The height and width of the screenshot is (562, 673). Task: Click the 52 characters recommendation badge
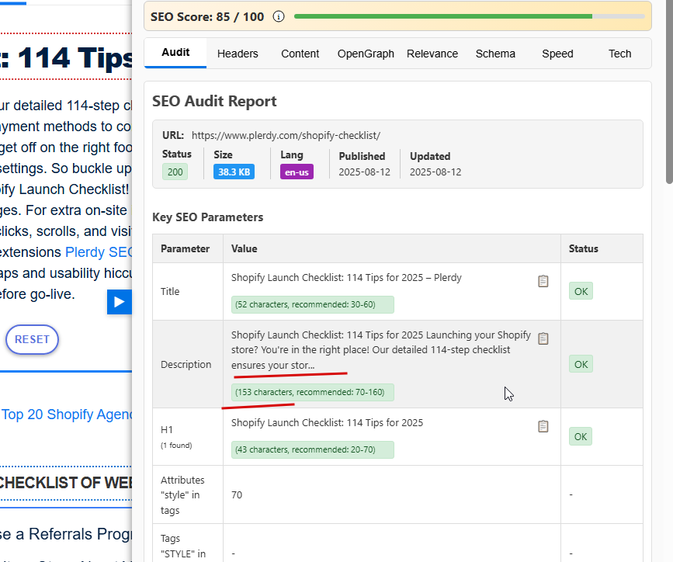tap(313, 304)
